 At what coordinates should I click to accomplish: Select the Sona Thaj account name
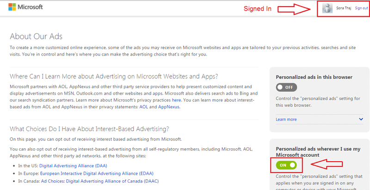click(x=344, y=8)
